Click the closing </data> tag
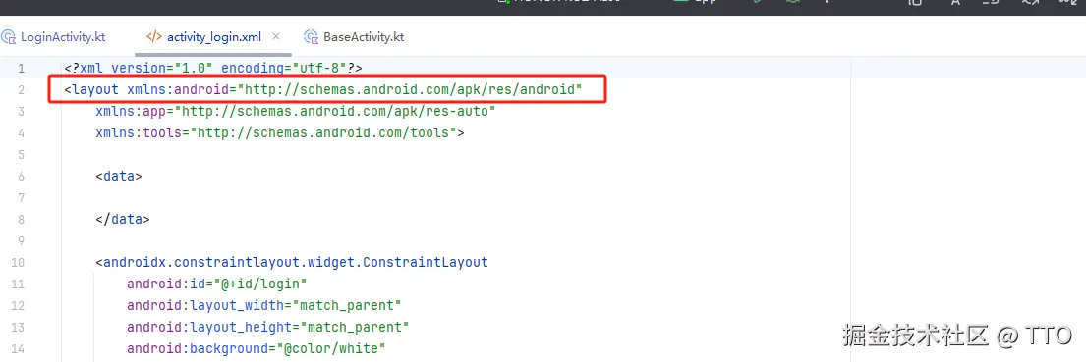The height and width of the screenshot is (362, 1086). point(123,220)
